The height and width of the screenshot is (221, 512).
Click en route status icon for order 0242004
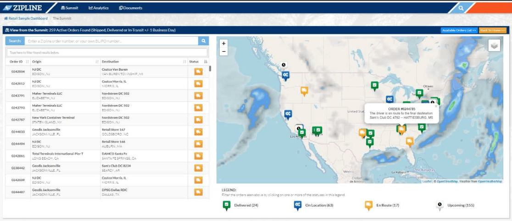(198, 72)
